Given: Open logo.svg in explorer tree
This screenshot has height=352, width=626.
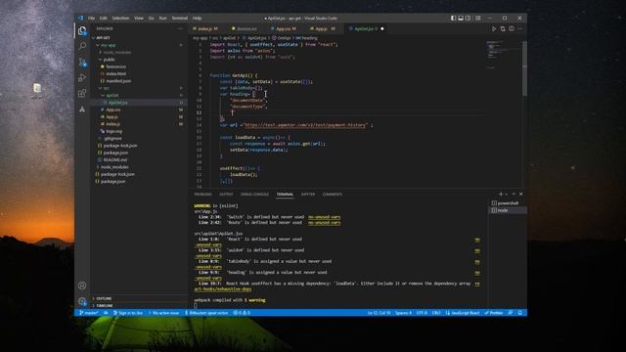Looking at the screenshot, I should pyautogui.click(x=113, y=131).
